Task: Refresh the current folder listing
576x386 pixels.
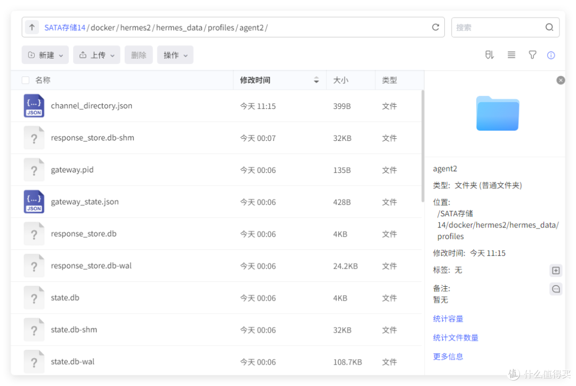Action: (x=435, y=27)
